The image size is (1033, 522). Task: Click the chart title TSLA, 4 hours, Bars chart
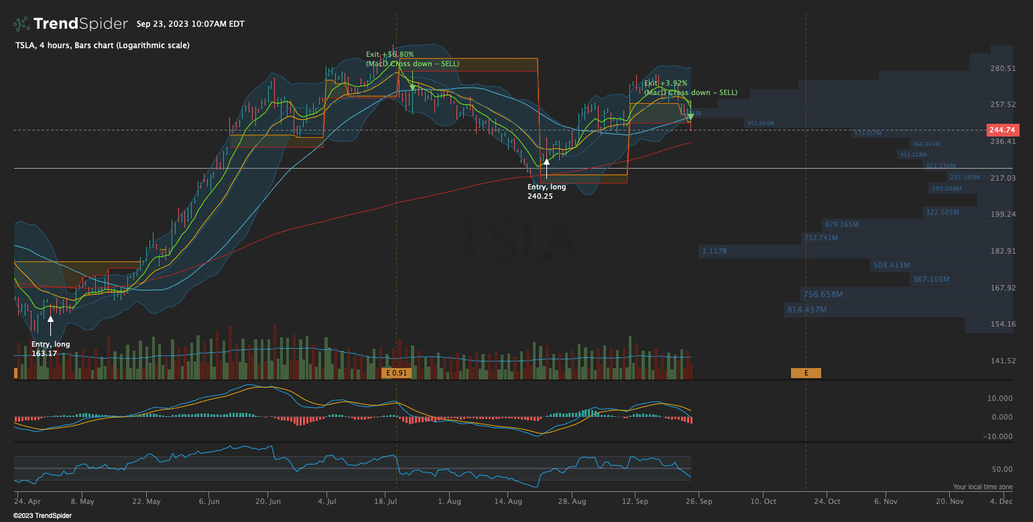pos(102,46)
